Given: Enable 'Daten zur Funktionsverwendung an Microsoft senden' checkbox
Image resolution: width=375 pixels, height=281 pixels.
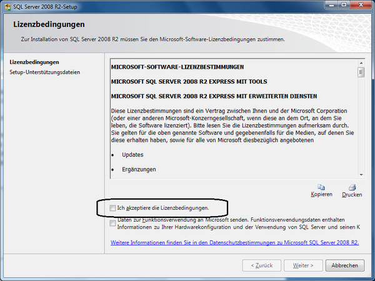Looking at the screenshot, I should pyautogui.click(x=112, y=223).
